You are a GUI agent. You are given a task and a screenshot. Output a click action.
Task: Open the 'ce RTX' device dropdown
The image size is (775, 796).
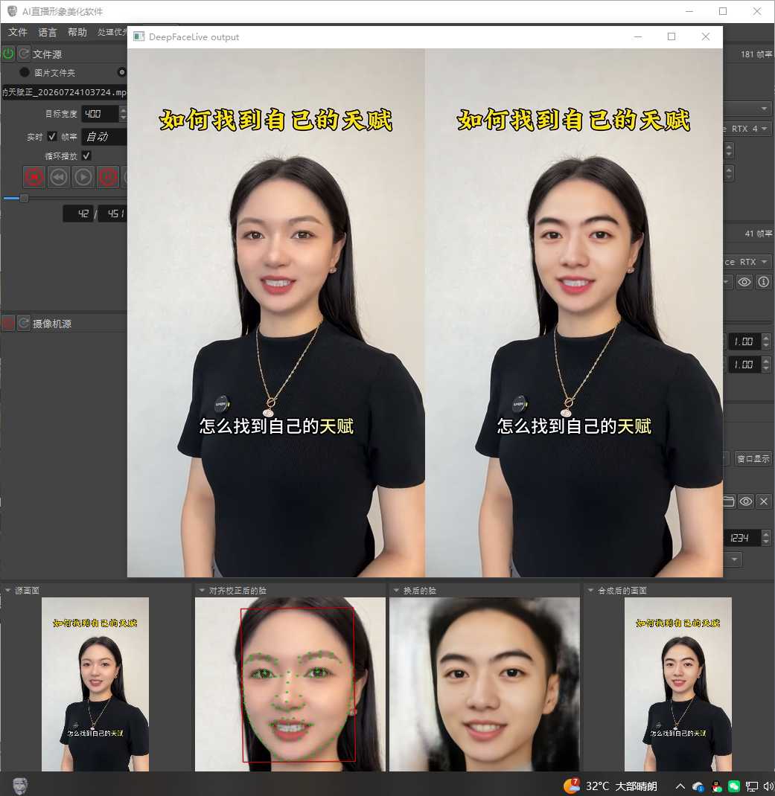[x=747, y=261]
